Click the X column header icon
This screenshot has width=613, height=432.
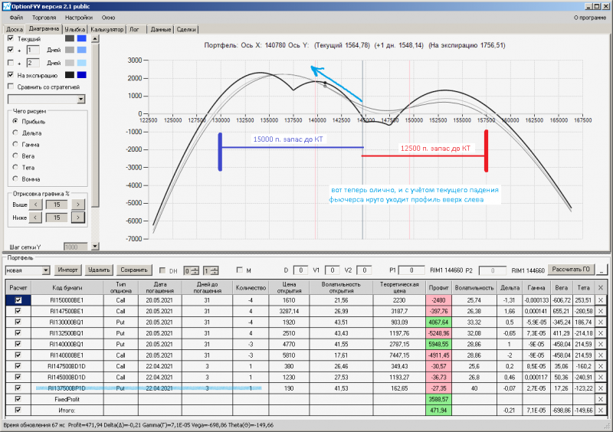(601, 288)
